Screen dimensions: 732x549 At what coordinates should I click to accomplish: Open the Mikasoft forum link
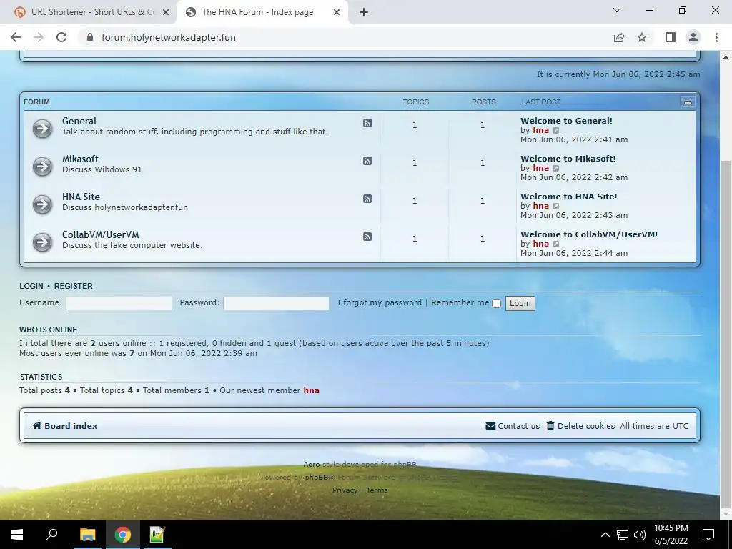pos(80,159)
